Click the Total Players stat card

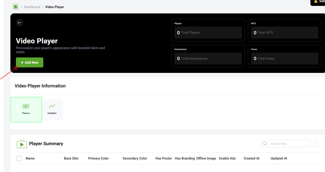[x=208, y=30]
